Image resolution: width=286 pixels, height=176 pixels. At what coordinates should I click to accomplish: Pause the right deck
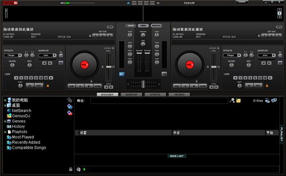(185, 86)
